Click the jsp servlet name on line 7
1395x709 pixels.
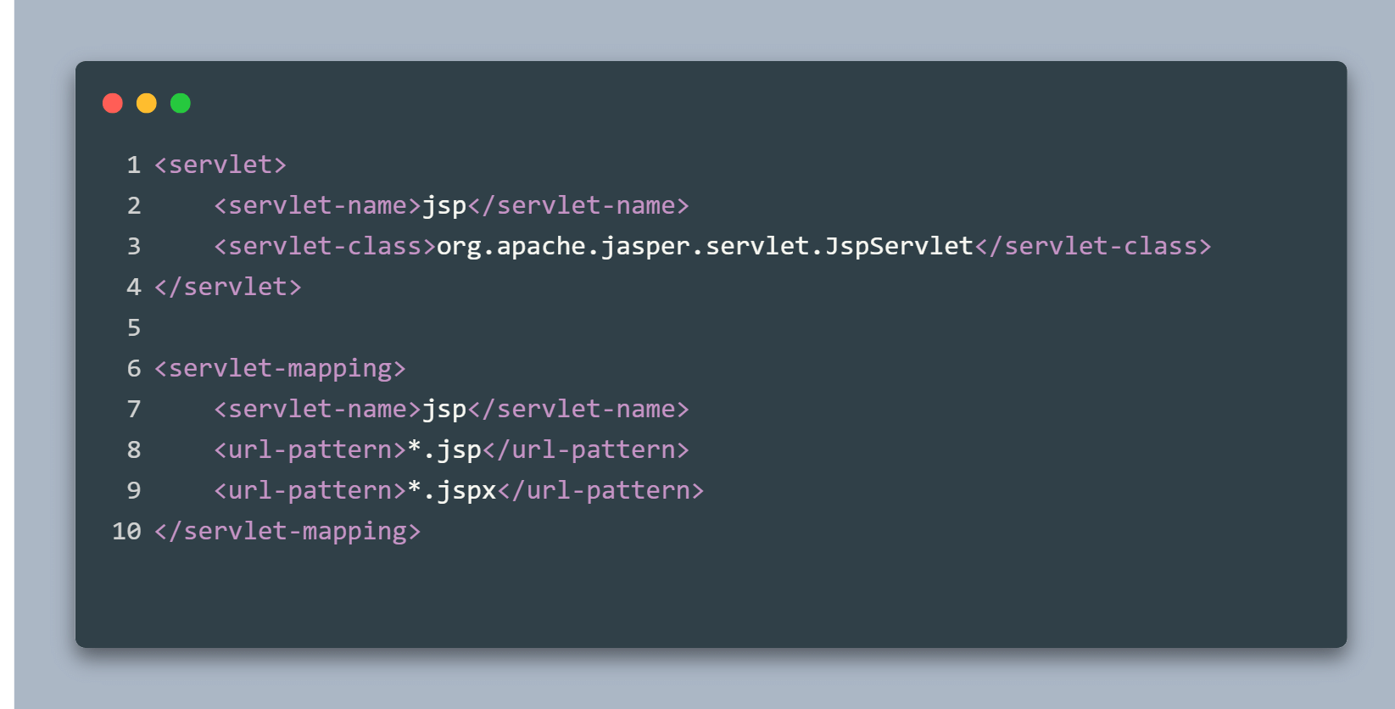tap(444, 409)
